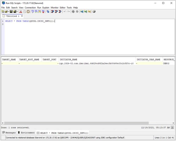Viewport: 176px width, 141px height.
Task: Open the Connection menu
Action: pos(30,8)
